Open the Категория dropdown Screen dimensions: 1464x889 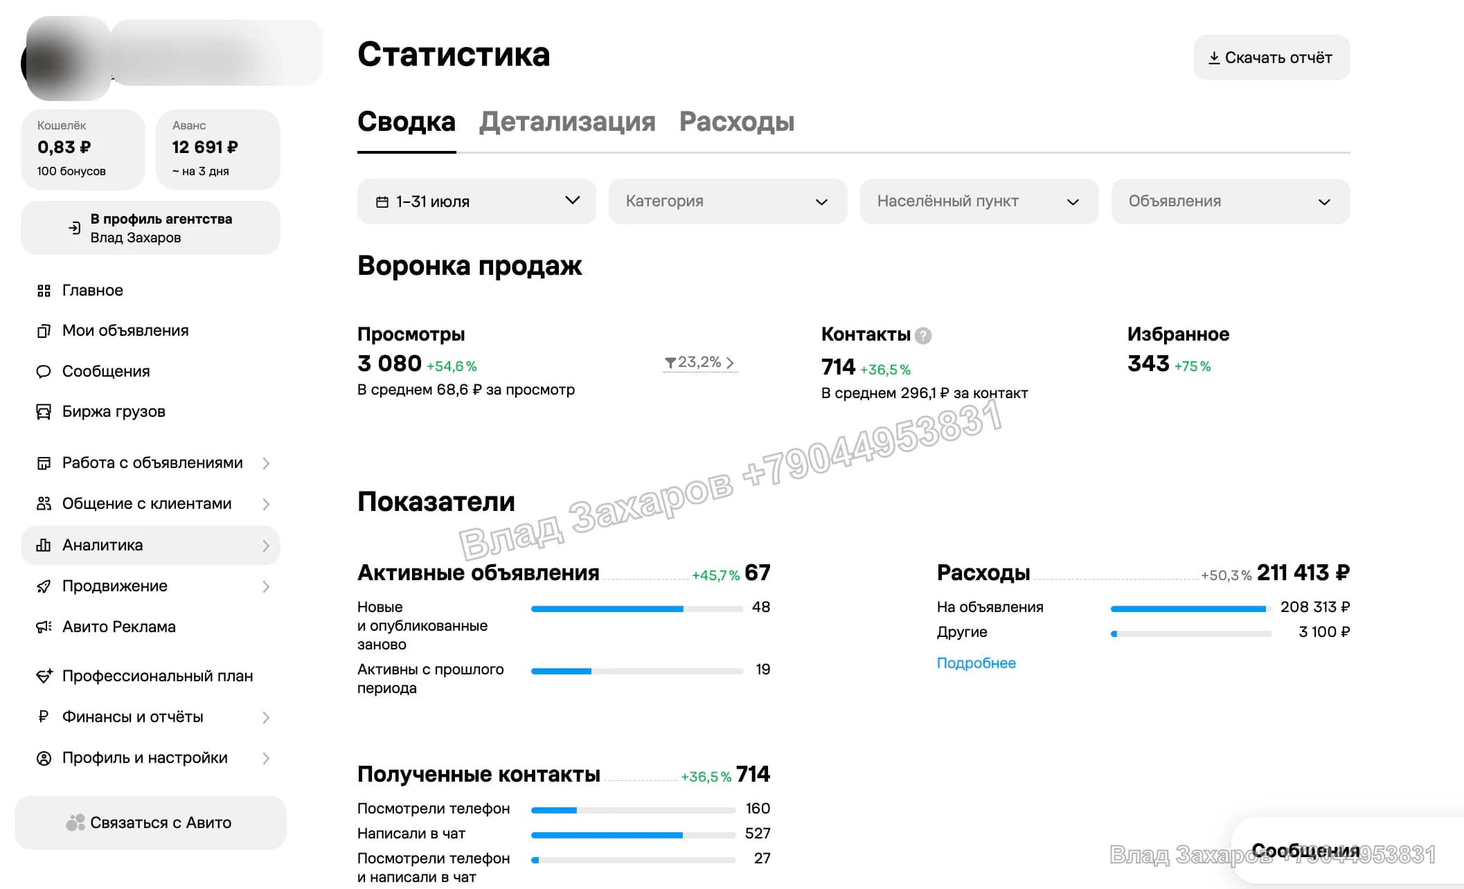tap(728, 201)
